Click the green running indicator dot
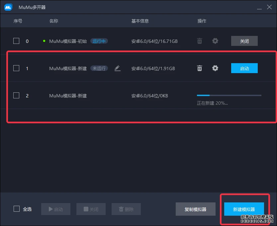The image size is (277, 226). [x=44, y=41]
